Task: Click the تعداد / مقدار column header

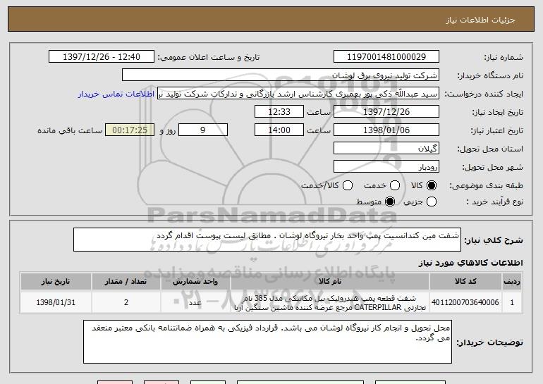Action: (x=126, y=282)
